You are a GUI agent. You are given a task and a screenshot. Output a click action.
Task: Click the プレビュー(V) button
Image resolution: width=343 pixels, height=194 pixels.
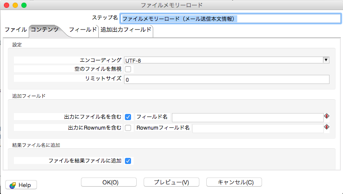[x=171, y=182]
